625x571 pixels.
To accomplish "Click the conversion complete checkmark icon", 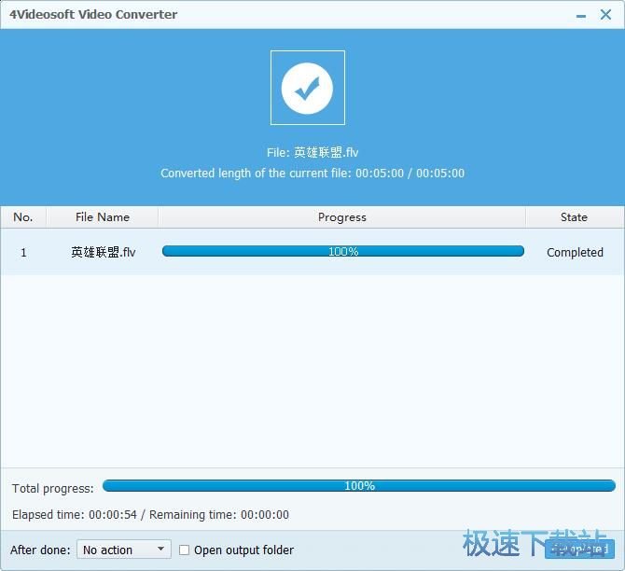I will point(307,88).
